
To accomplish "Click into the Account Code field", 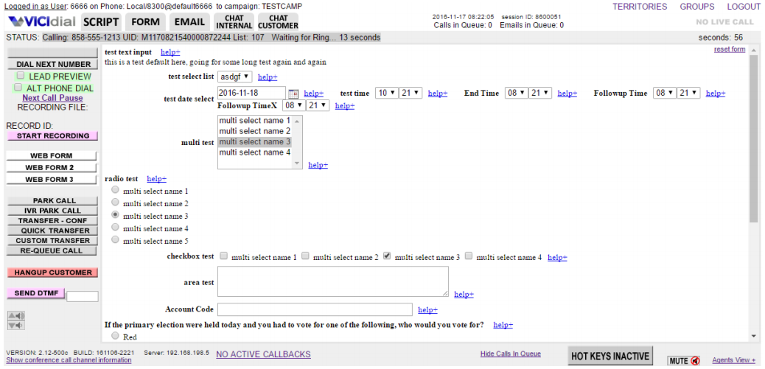I will pos(315,309).
